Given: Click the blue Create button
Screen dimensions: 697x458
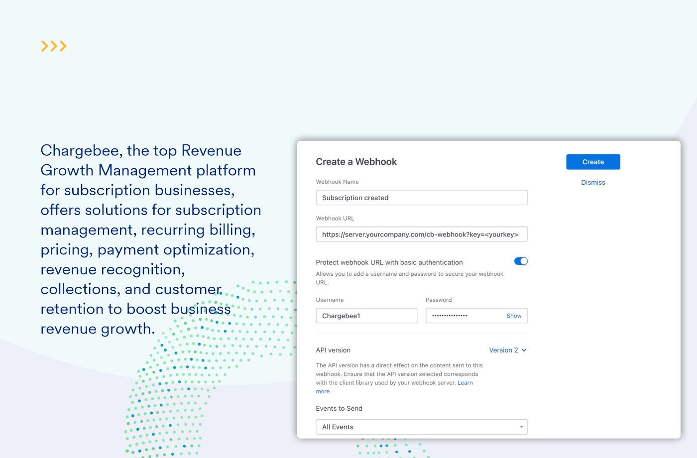Looking at the screenshot, I should coord(593,162).
